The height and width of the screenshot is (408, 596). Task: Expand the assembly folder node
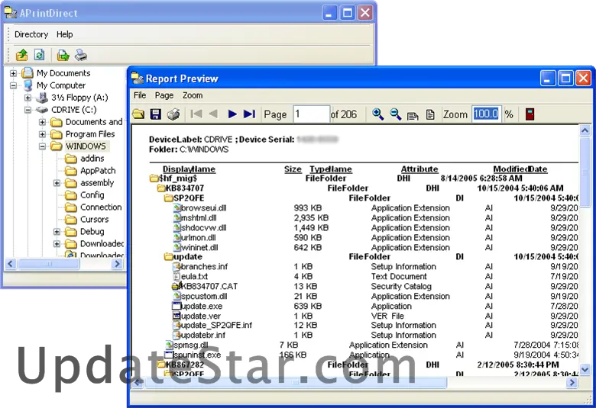[57, 183]
